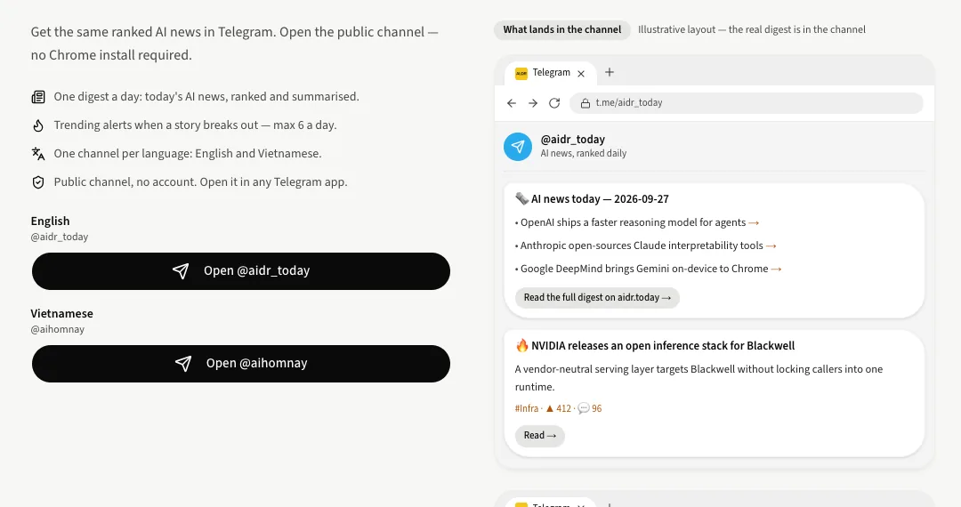
Task: Go forward with browser forward arrow
Action: point(533,103)
